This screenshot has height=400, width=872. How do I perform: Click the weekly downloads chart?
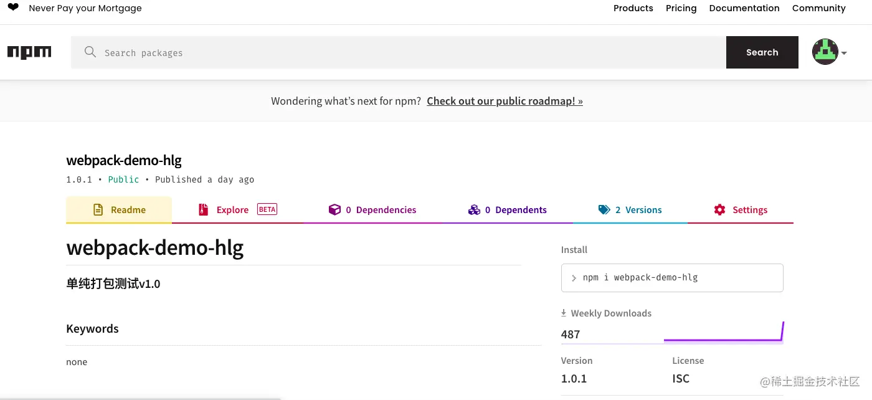723,333
